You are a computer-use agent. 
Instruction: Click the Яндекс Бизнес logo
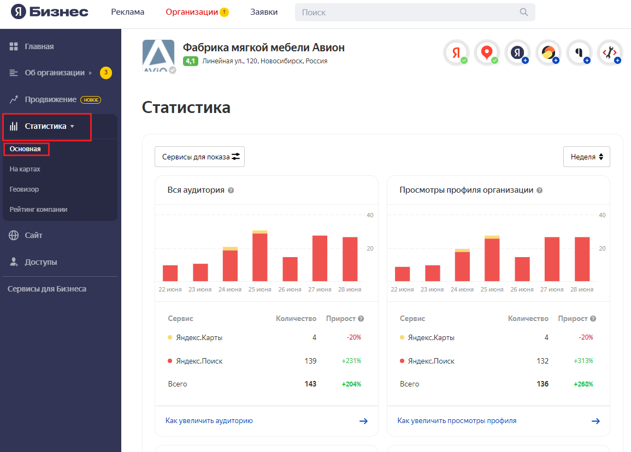point(50,12)
